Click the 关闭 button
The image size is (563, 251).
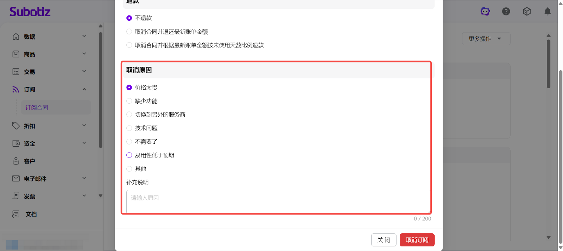(384, 240)
